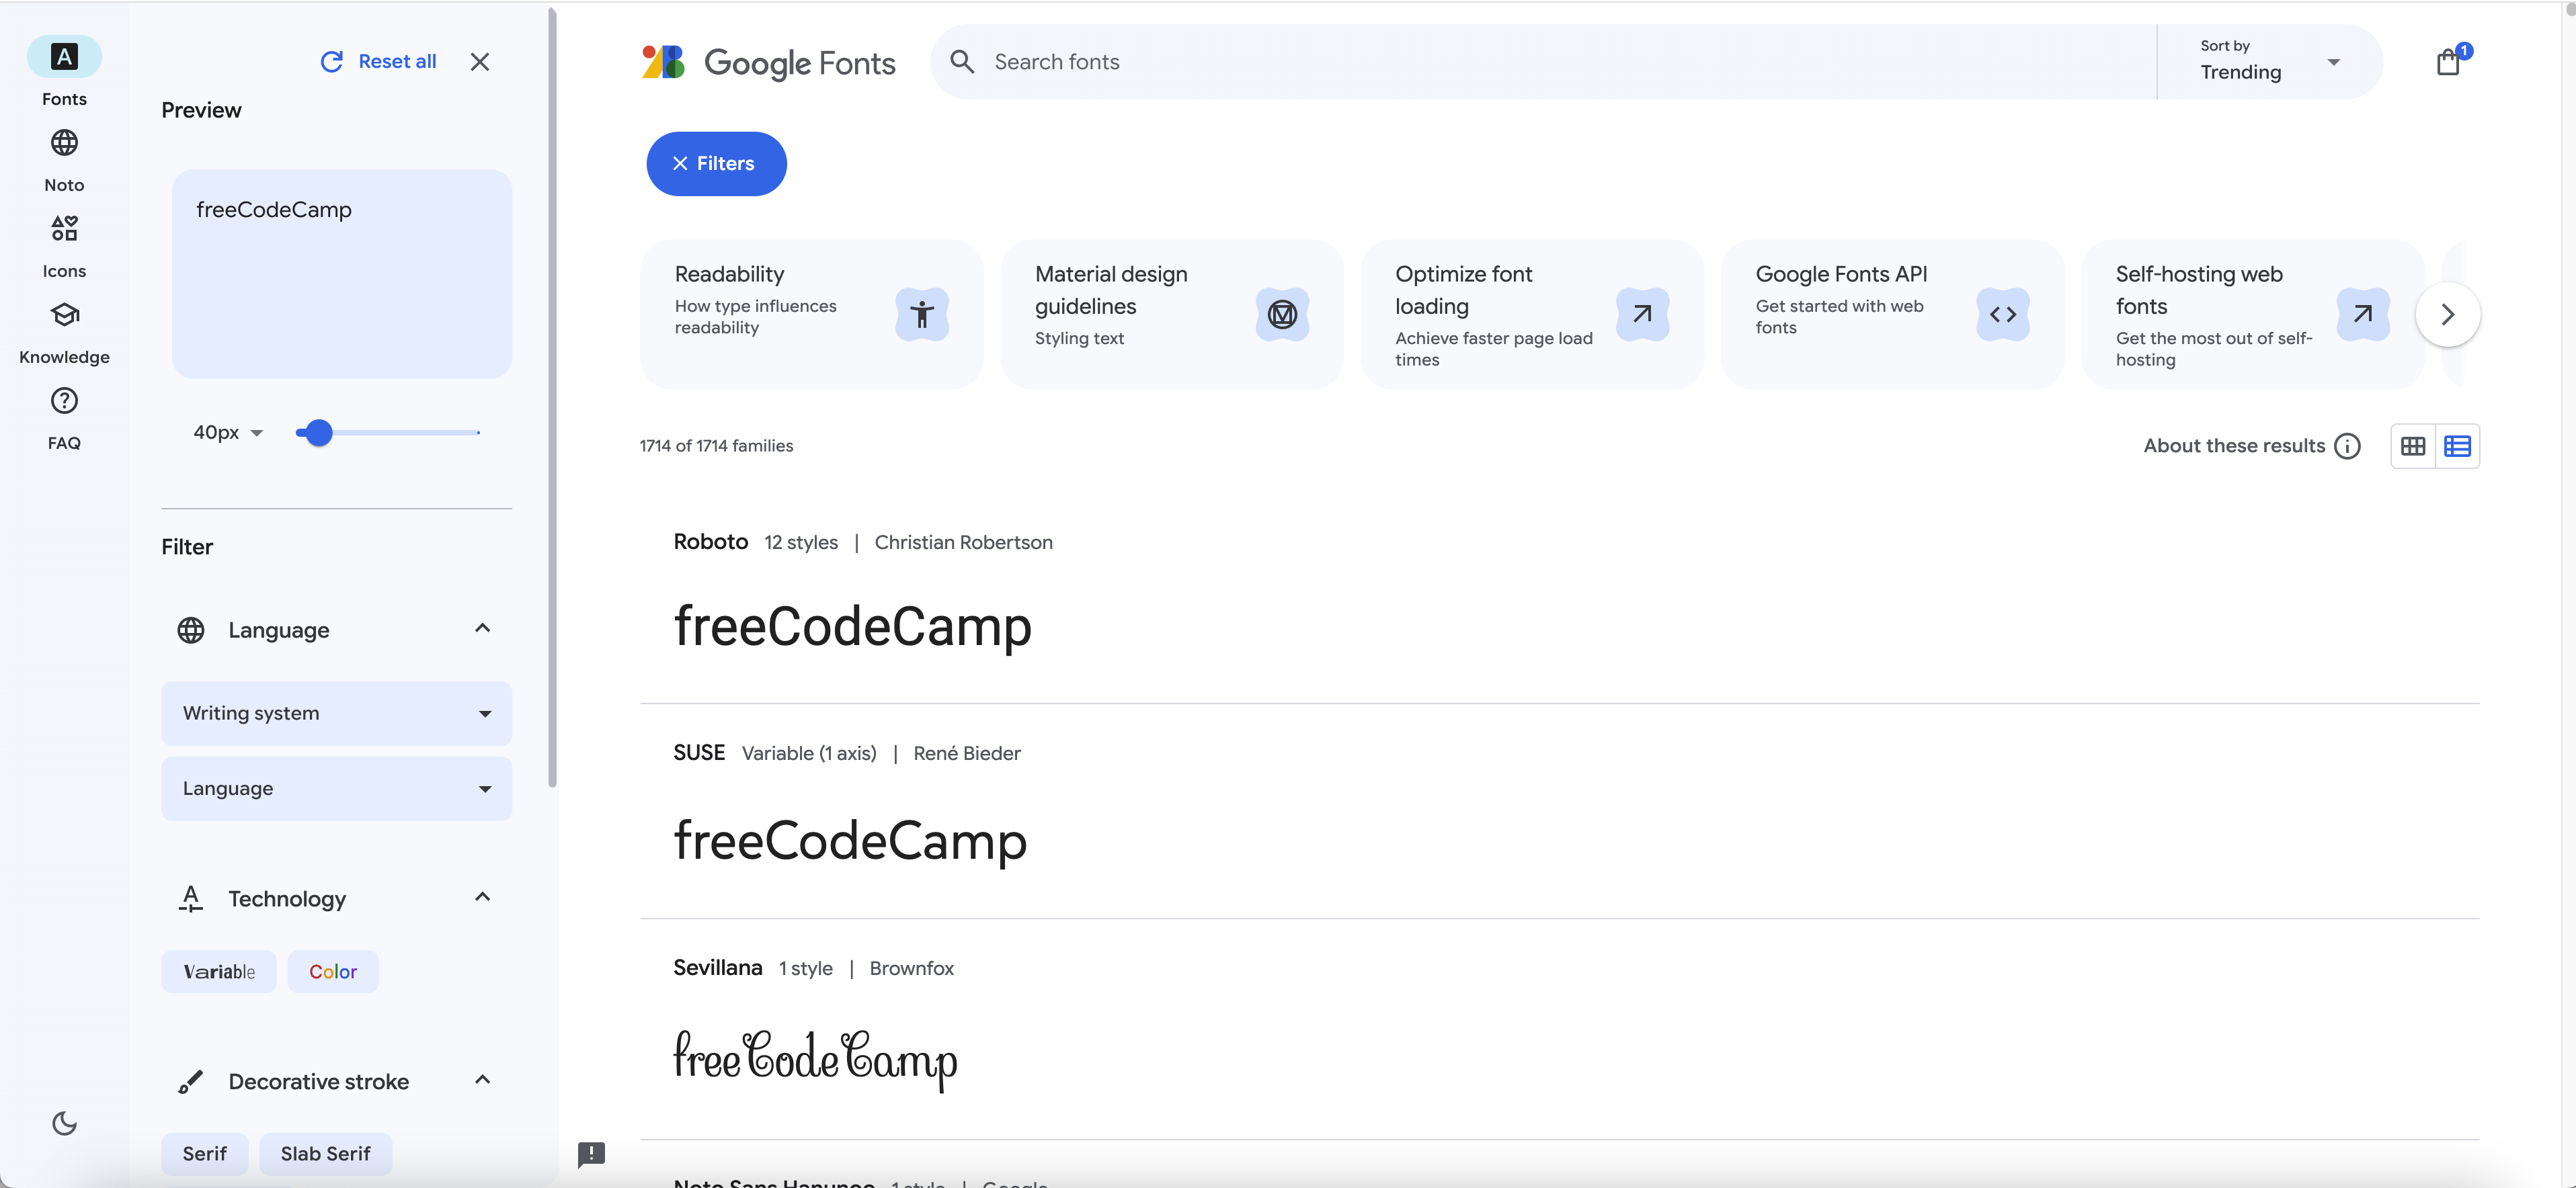The width and height of the screenshot is (2576, 1188).
Task: Toggle dark mode moon icon
Action: coord(64,1123)
